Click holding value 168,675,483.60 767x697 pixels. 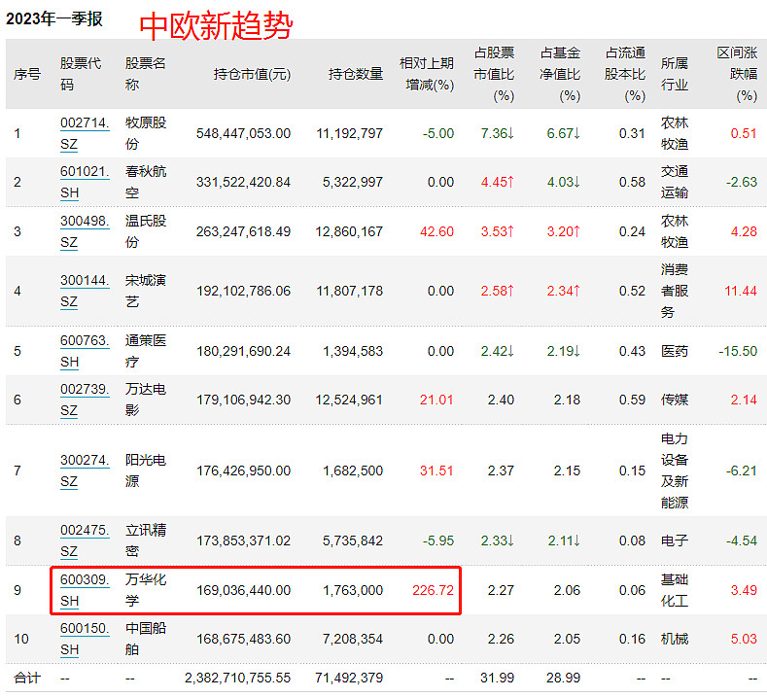tap(244, 640)
